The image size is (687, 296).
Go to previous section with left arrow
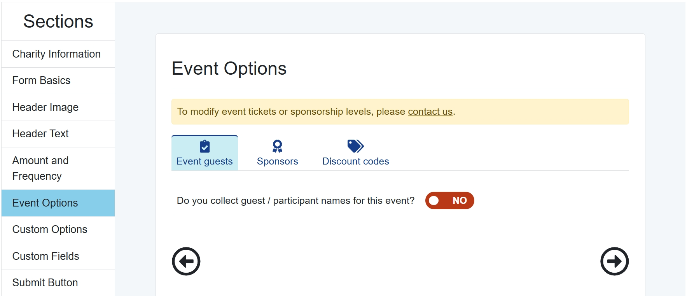tap(186, 261)
